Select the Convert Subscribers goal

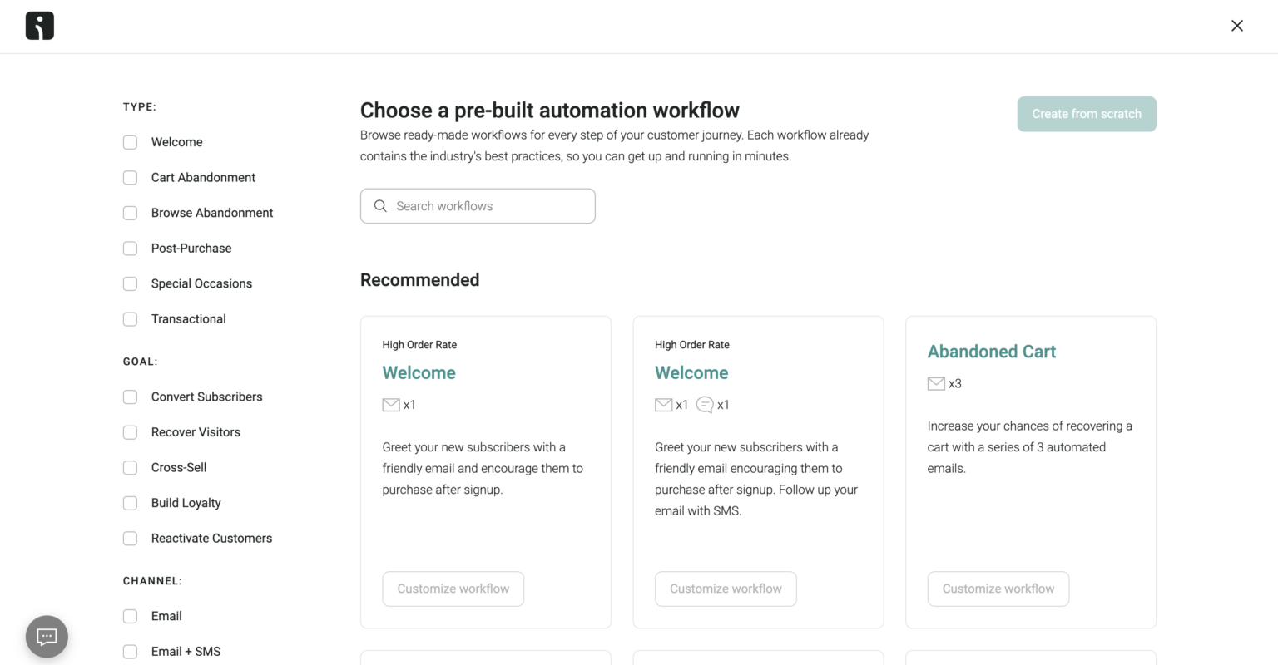tap(130, 397)
